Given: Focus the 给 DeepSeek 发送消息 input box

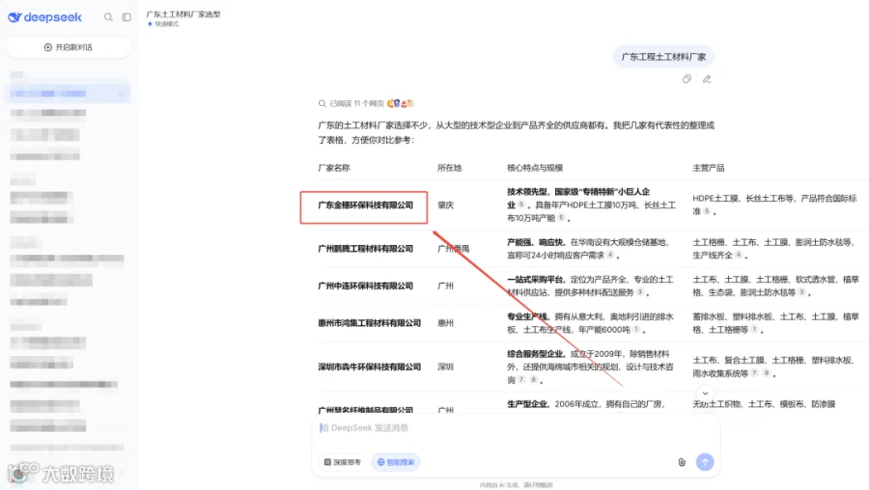Looking at the screenshot, I should pyautogui.click(x=516, y=428).
